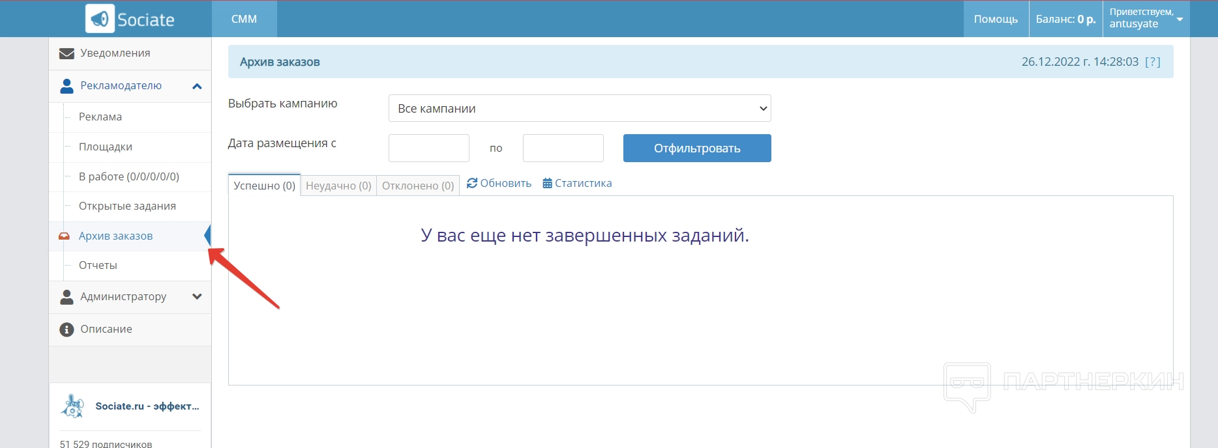Open the antusyate user account menu
Viewport: 1218px width, 448px height.
(x=1146, y=19)
